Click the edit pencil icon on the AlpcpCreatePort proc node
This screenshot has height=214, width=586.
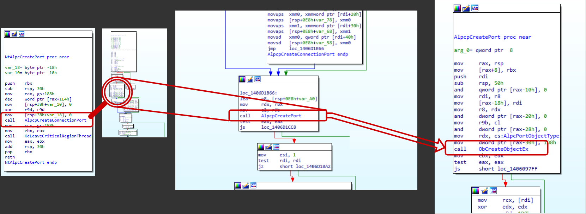click(x=466, y=8)
